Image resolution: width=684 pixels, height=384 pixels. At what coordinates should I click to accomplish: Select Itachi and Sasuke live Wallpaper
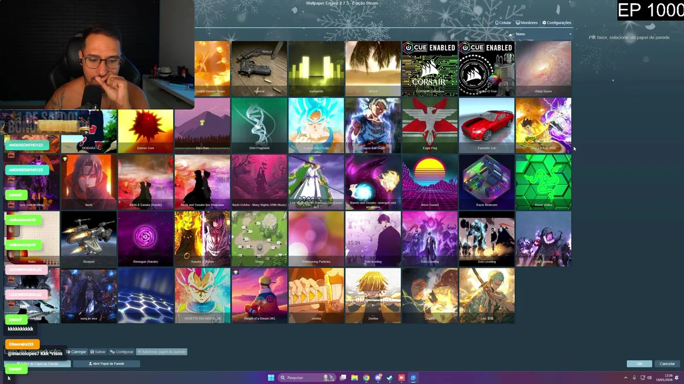203,182
